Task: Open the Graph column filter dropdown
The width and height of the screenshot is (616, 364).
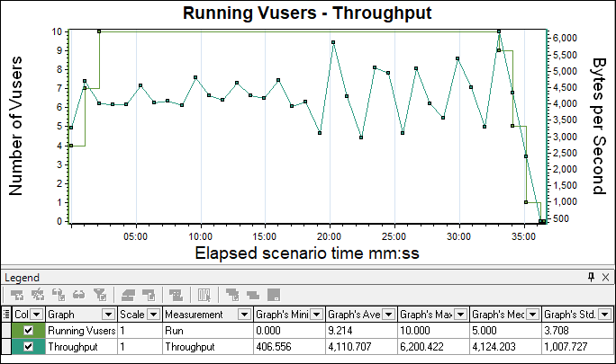Action: coord(108,315)
